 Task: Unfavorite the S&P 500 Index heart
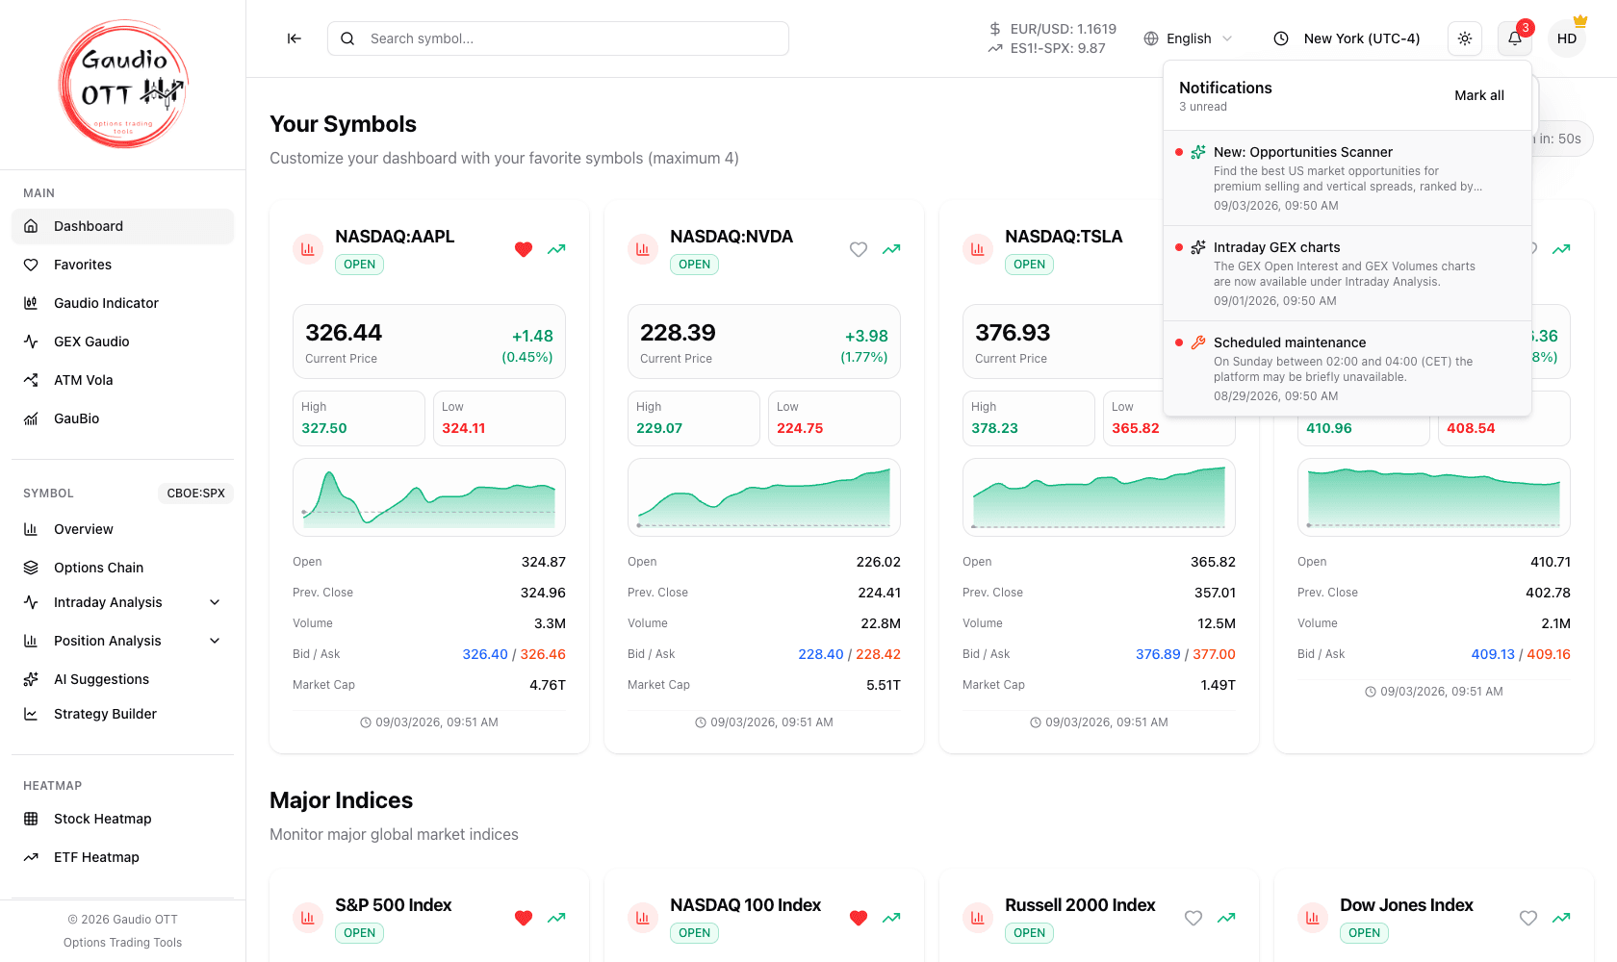(524, 918)
